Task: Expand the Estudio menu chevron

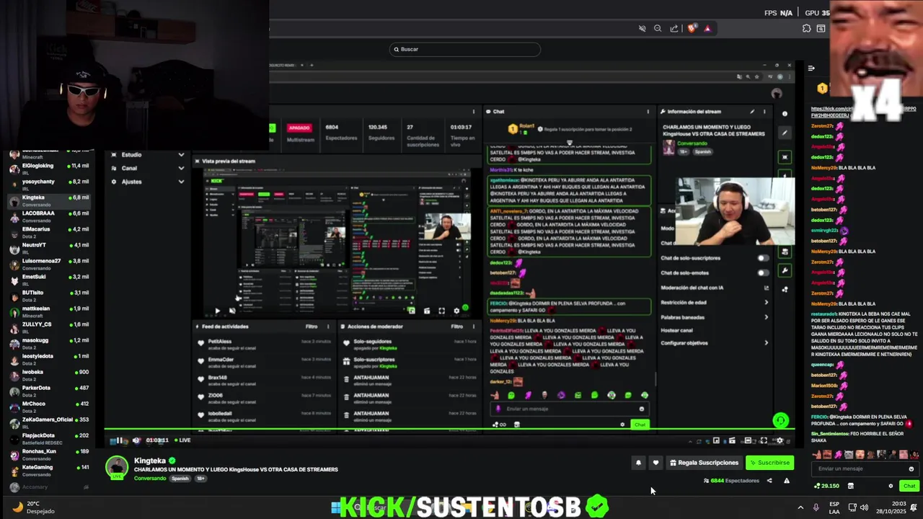Action: [181, 155]
